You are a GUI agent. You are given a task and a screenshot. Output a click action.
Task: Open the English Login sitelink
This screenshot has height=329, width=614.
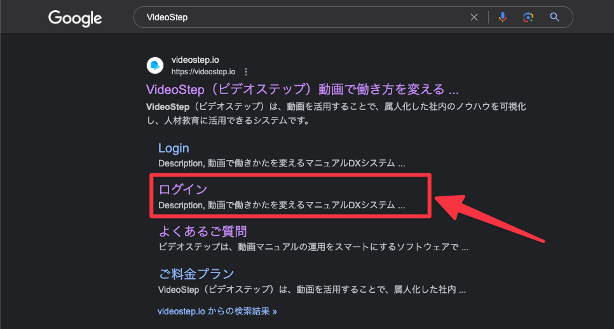coord(174,148)
